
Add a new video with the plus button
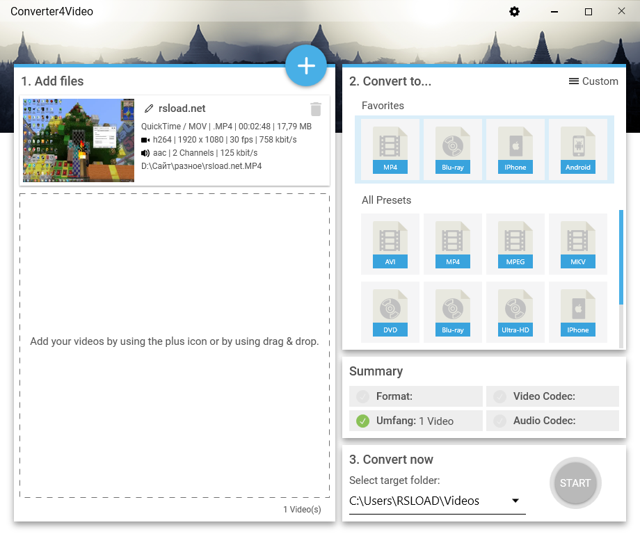306,65
